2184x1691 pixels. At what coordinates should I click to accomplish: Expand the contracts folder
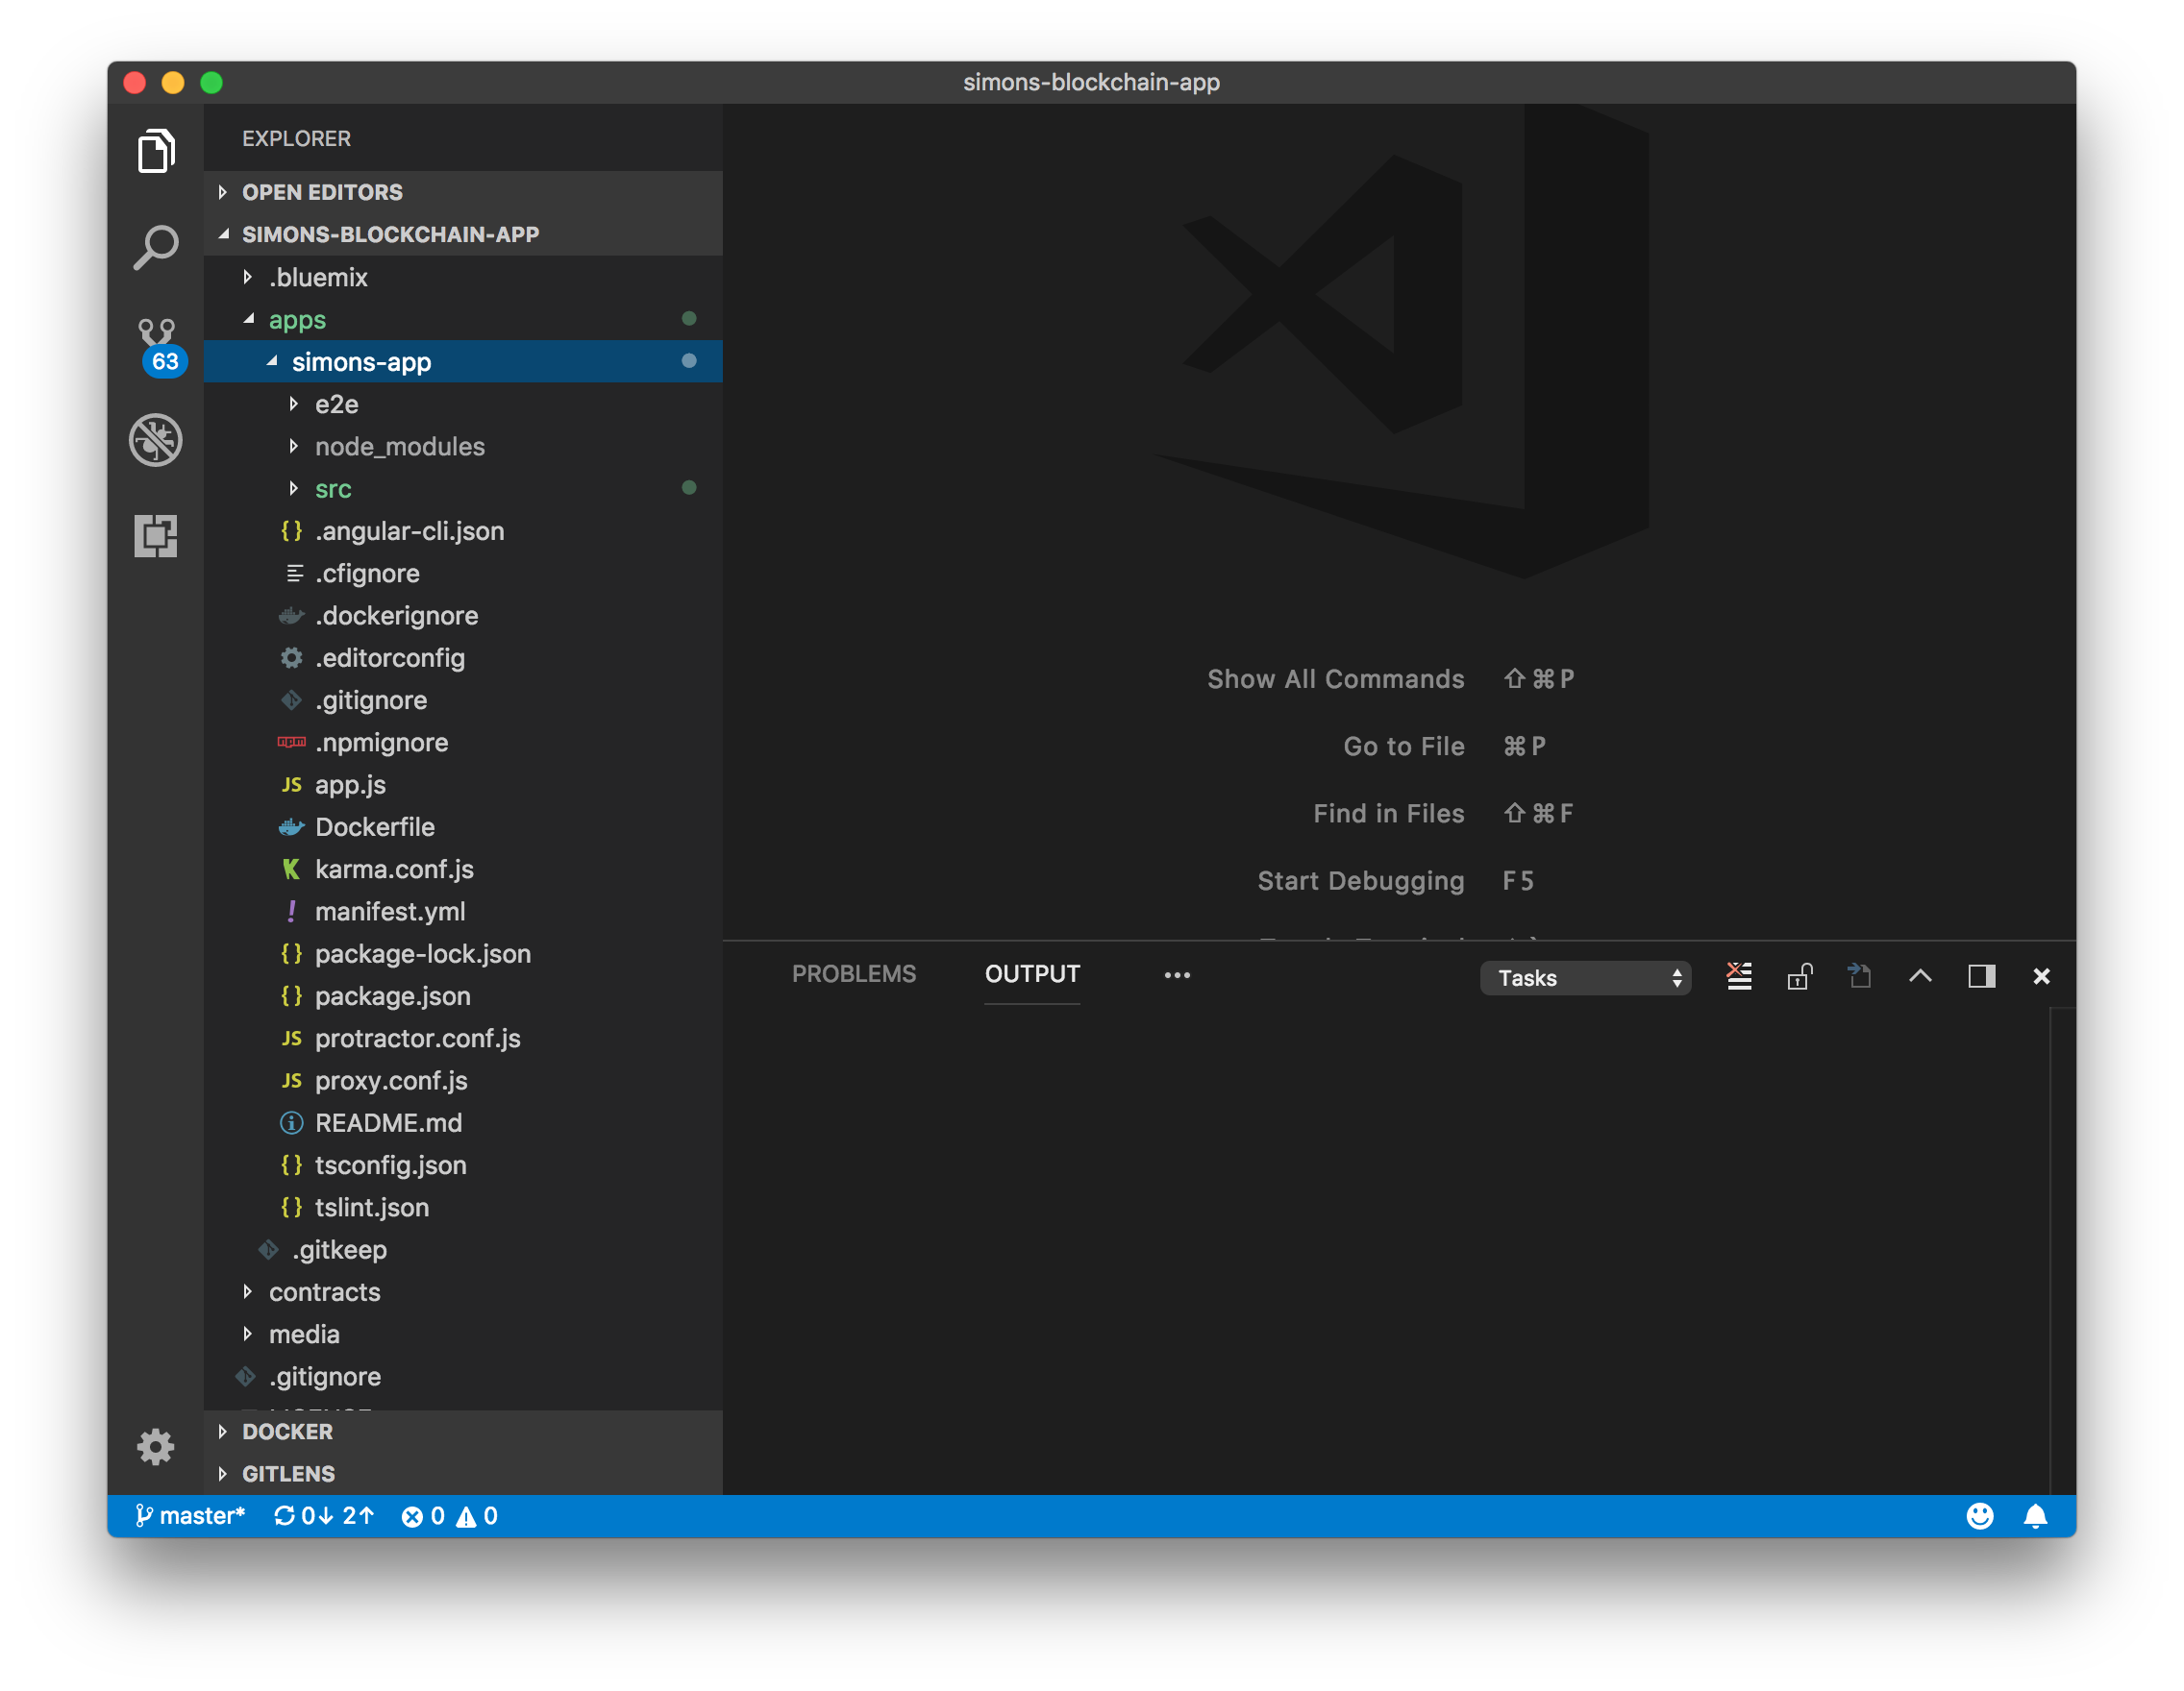(324, 1292)
